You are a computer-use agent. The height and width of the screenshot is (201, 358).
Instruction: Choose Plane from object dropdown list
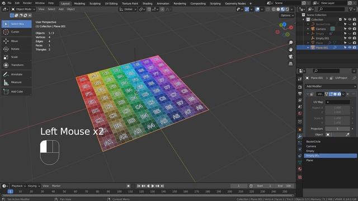(330, 160)
